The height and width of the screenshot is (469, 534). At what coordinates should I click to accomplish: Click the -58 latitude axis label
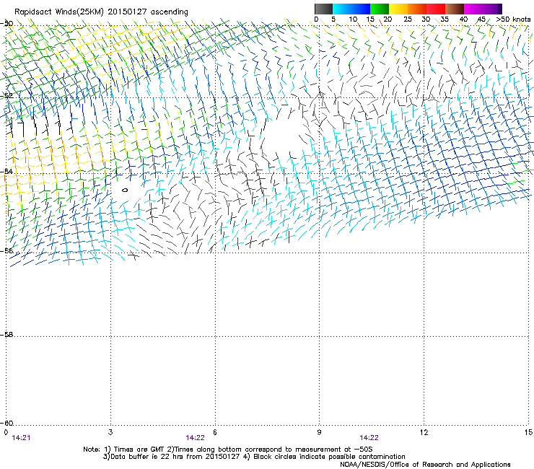[6, 335]
